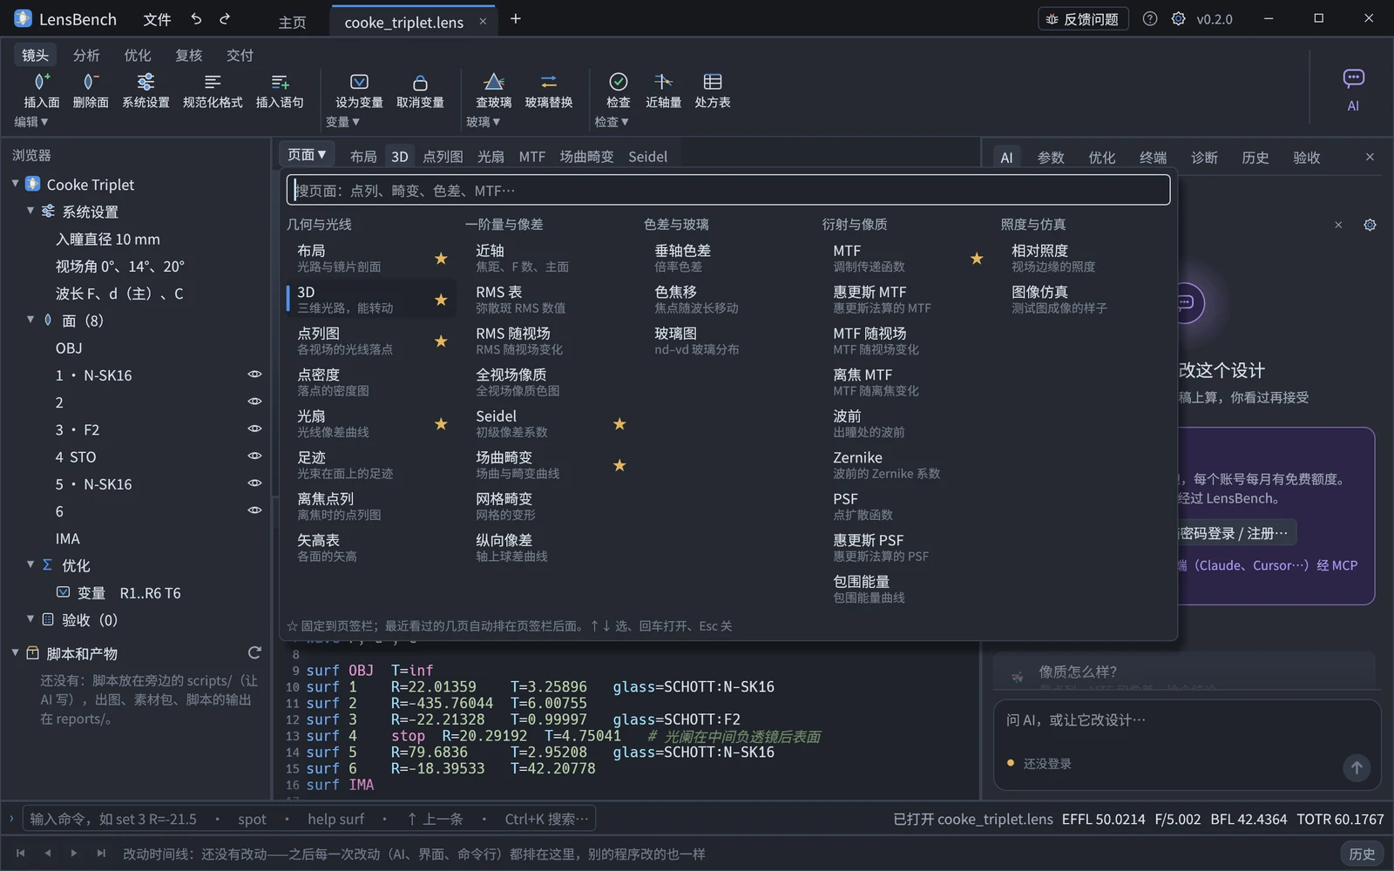Unpin the 布局 page star
The width and height of the screenshot is (1394, 871).
441,259
